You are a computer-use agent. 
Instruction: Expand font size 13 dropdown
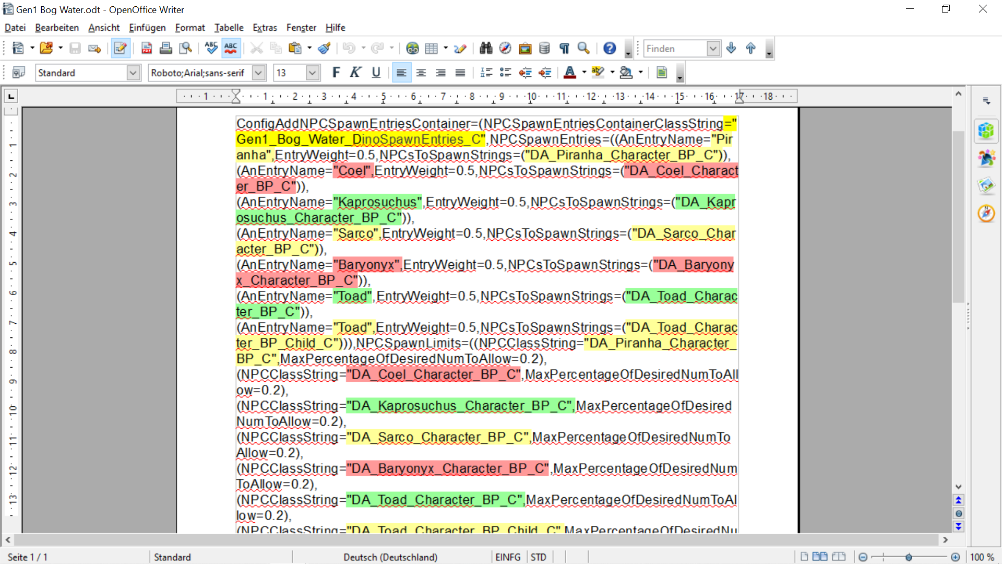(312, 73)
